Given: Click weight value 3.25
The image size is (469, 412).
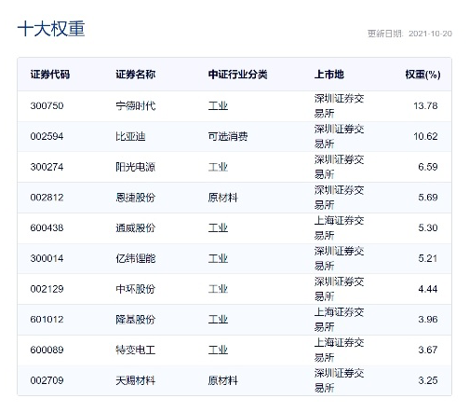Looking at the screenshot, I should click(428, 380).
